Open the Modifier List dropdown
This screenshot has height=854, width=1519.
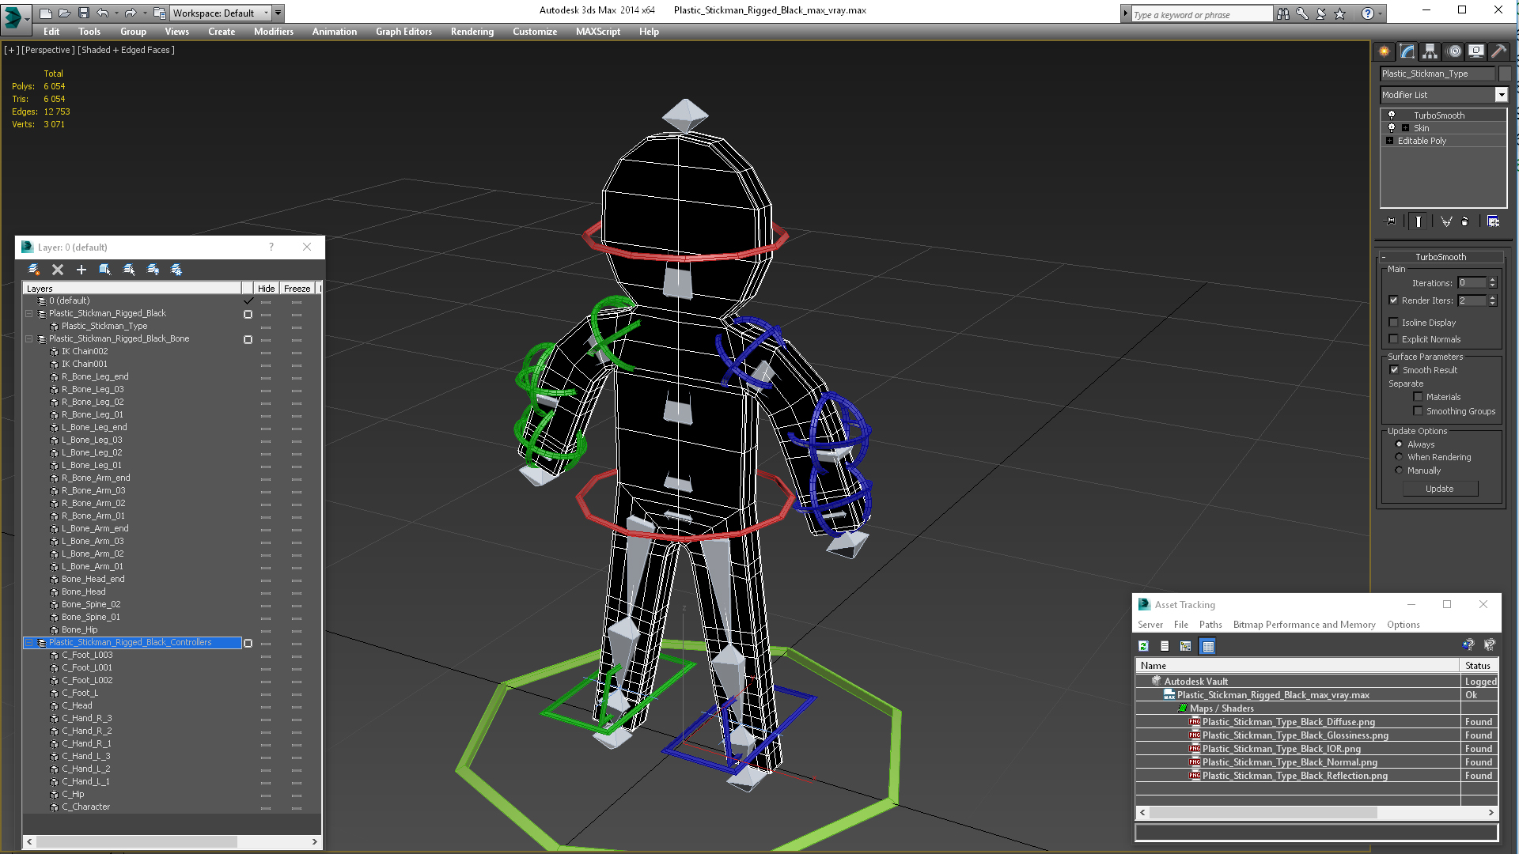click(x=1501, y=95)
